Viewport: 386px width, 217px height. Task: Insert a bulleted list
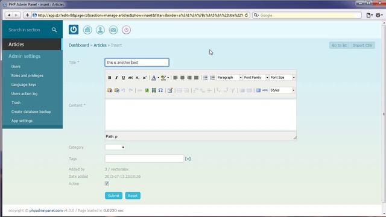click(205, 78)
